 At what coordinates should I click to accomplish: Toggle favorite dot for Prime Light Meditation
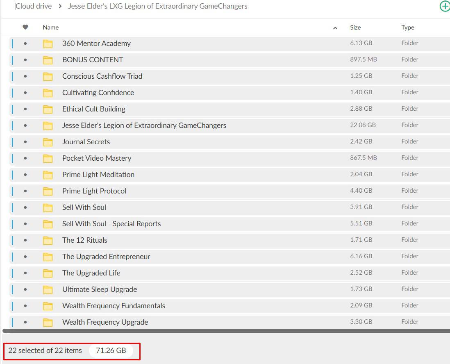(x=25, y=175)
